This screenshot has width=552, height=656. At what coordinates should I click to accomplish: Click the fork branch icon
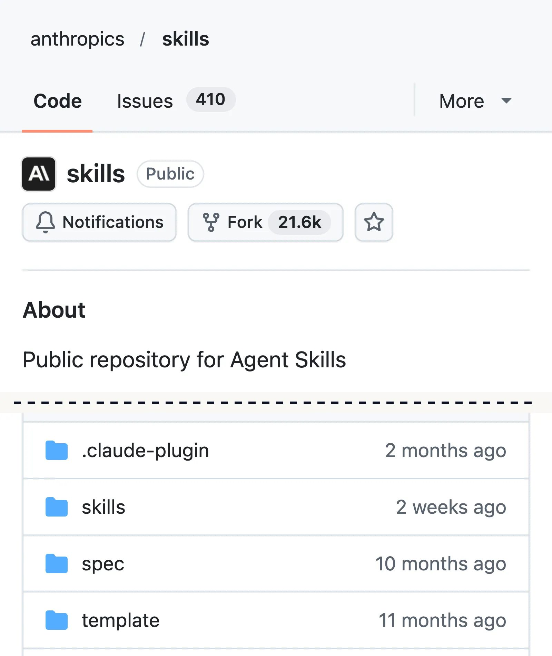tap(211, 222)
